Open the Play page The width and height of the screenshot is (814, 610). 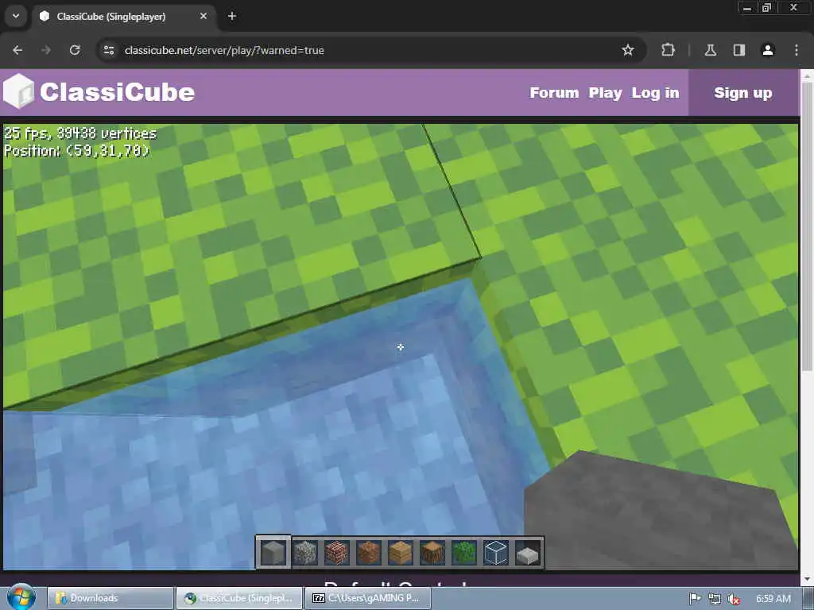coord(605,93)
